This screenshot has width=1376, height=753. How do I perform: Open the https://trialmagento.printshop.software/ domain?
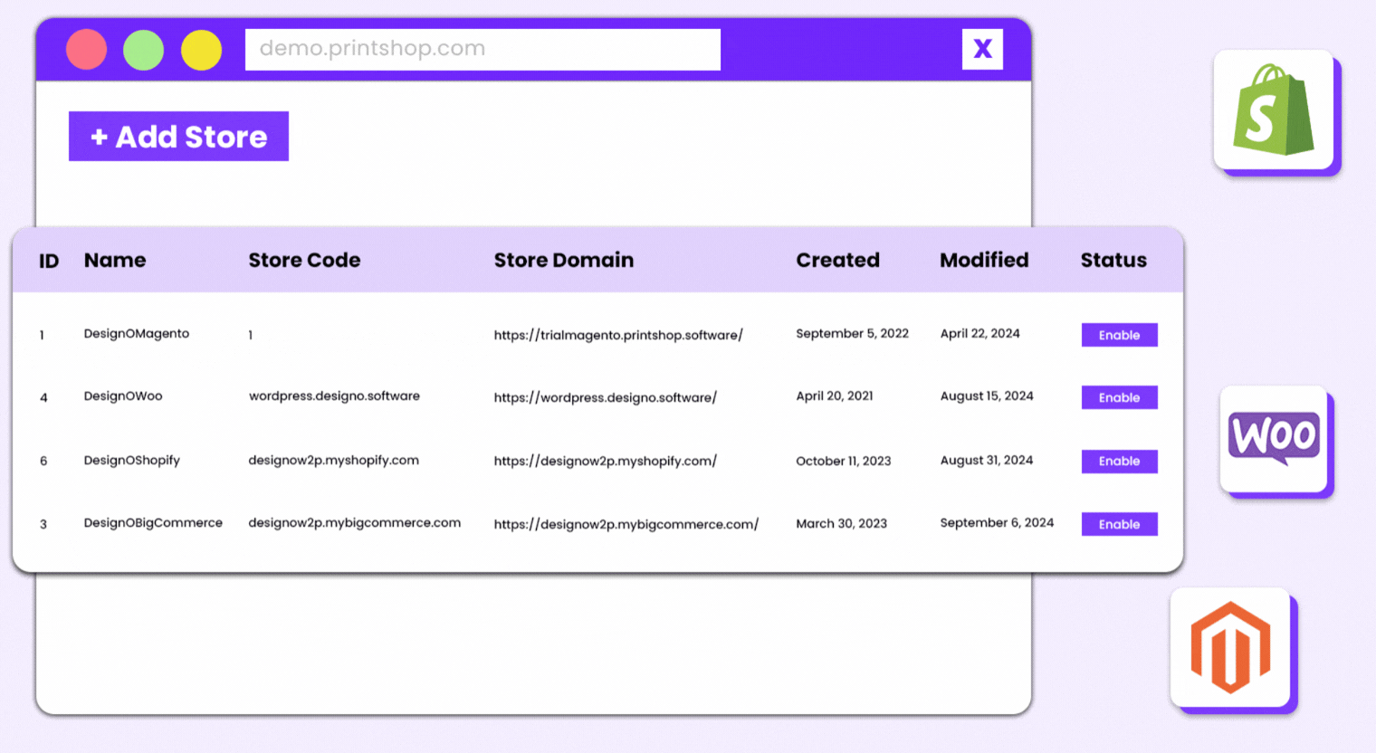pyautogui.click(x=618, y=335)
